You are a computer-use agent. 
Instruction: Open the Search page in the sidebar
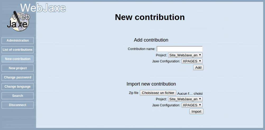point(18,96)
